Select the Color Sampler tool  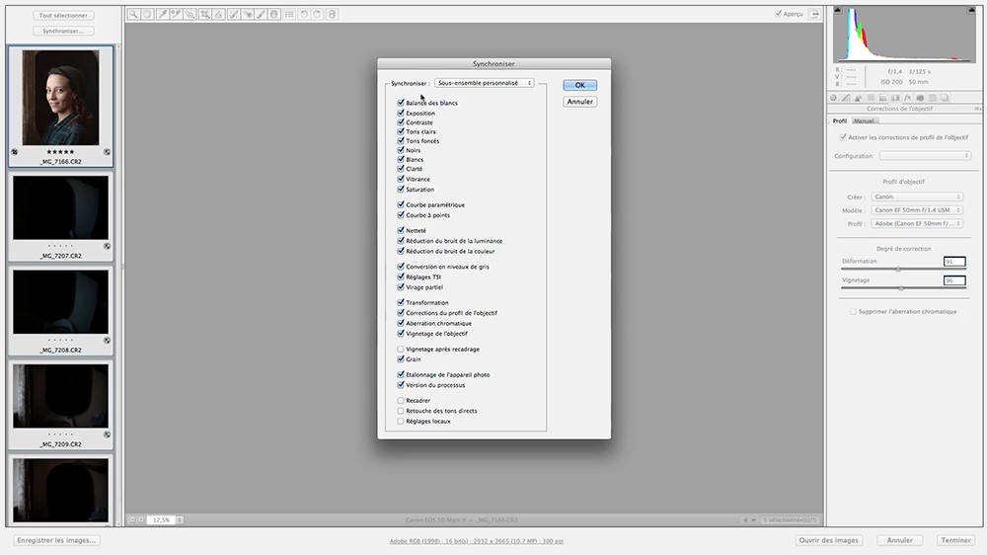click(x=177, y=14)
